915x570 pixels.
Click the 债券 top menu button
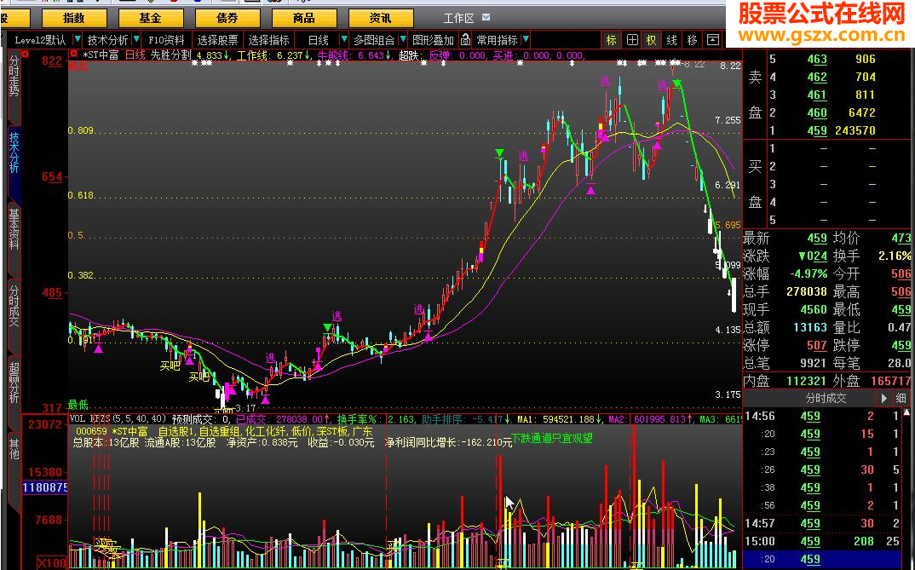pos(227,18)
